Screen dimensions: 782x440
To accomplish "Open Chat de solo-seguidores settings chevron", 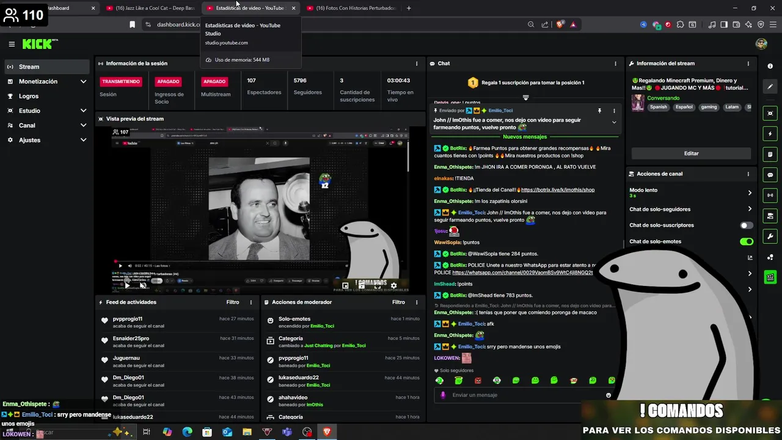I will pos(750,209).
